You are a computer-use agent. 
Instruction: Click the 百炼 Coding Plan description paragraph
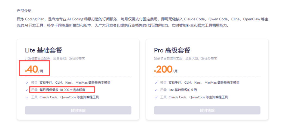[142, 22]
